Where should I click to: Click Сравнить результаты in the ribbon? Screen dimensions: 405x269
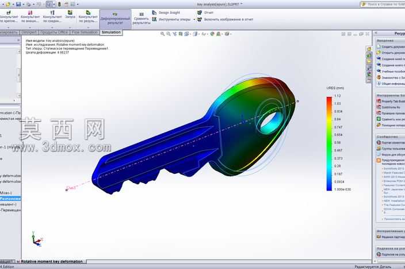(x=142, y=18)
